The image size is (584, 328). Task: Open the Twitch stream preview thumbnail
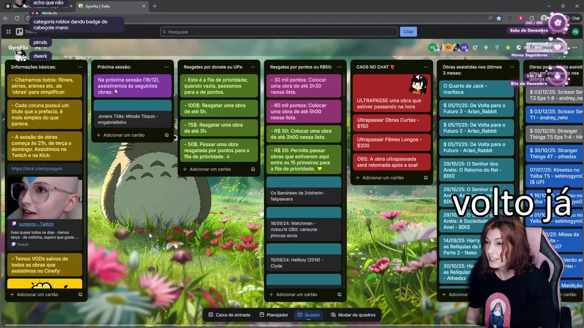pyautogui.click(x=45, y=198)
